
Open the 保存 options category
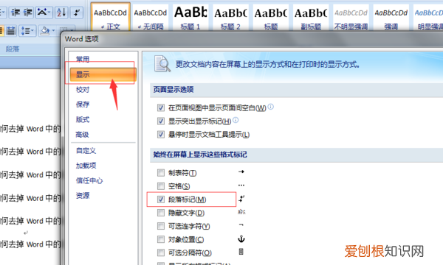point(83,105)
